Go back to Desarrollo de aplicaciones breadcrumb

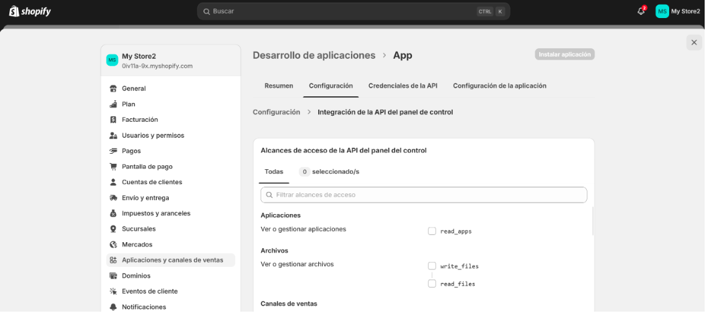click(x=313, y=55)
